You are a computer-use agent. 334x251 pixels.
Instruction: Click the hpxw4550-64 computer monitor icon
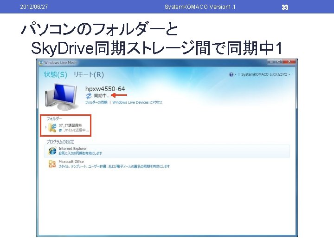point(61,97)
